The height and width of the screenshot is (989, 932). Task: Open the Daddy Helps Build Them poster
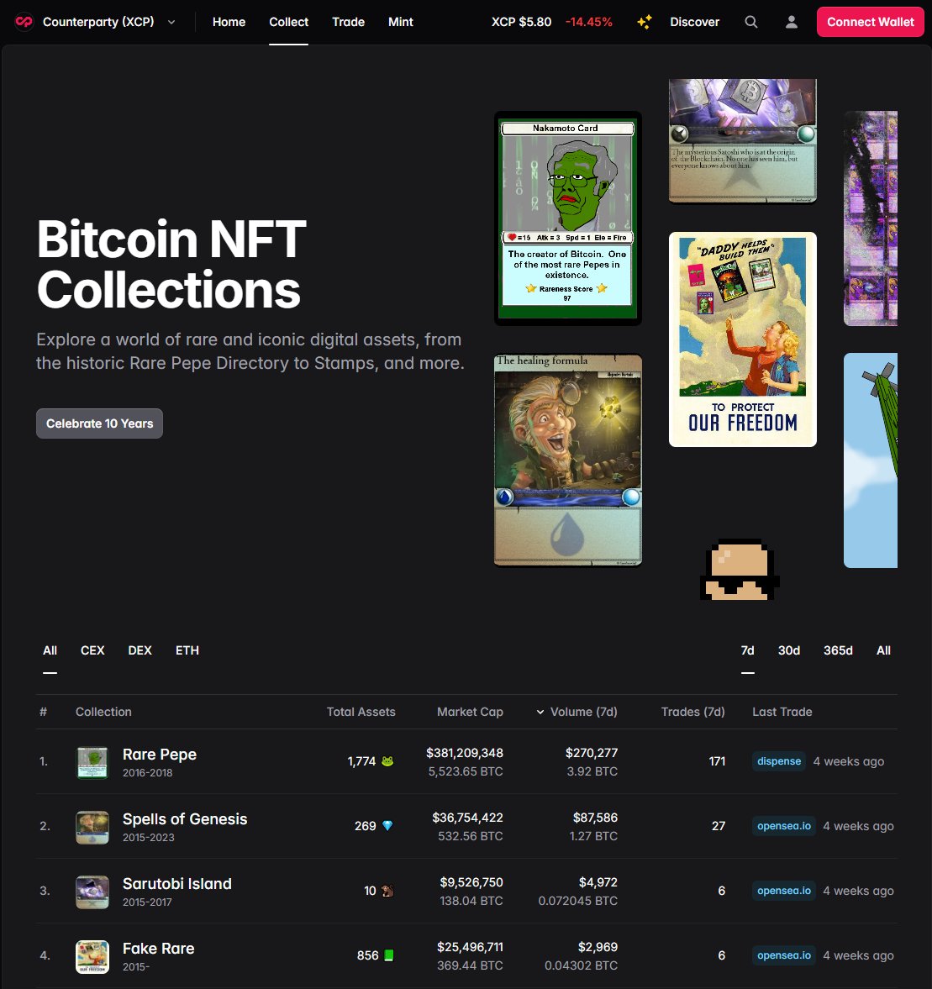743,339
